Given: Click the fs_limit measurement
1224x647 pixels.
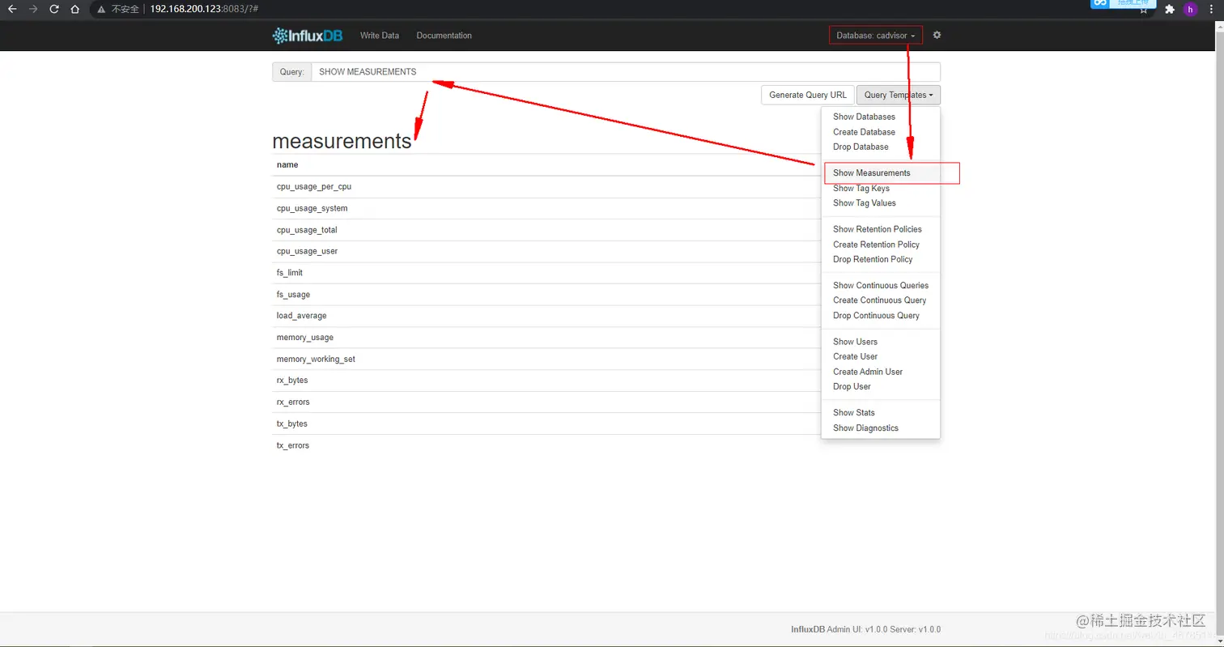Looking at the screenshot, I should pyautogui.click(x=289, y=273).
